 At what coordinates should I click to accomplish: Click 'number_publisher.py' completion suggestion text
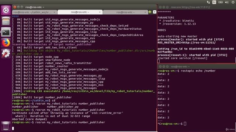tap(63, 107)
